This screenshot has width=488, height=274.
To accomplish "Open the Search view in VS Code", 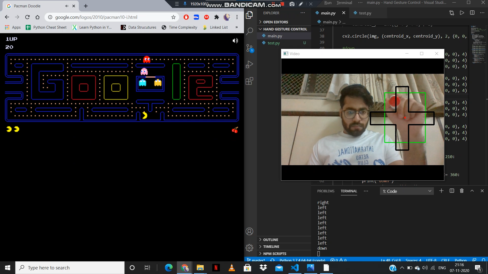I will pyautogui.click(x=250, y=31).
